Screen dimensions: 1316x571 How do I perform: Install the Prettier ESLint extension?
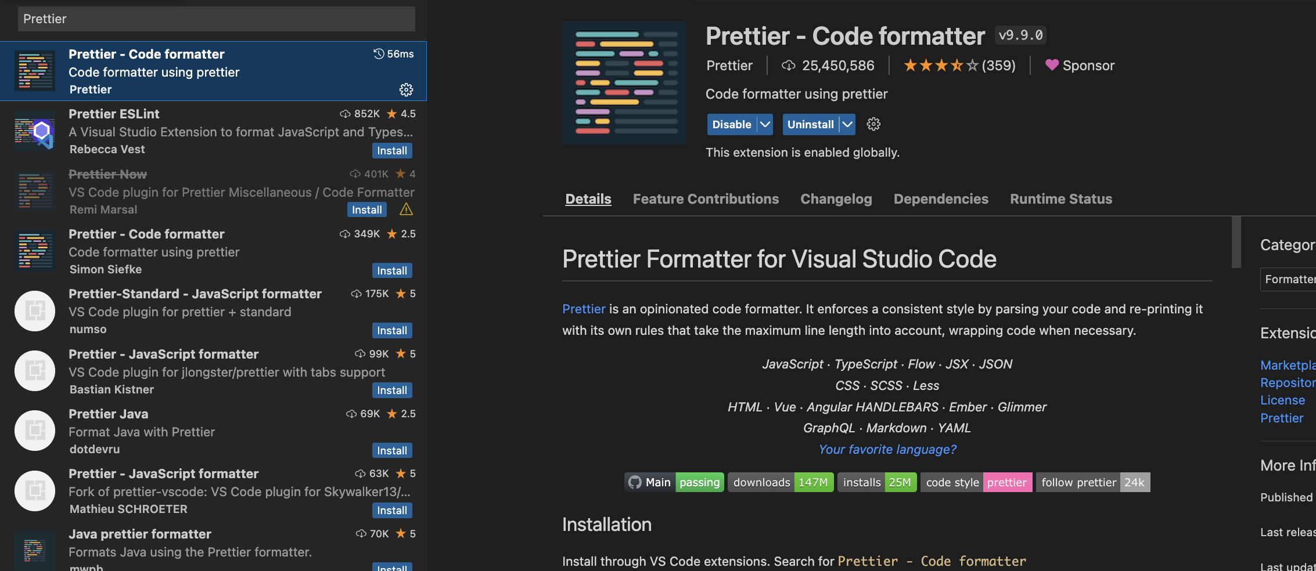pos(392,150)
